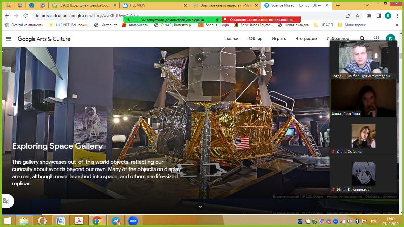
Task: Expand the НПАОП bookmarks folder
Action: tap(323, 25)
